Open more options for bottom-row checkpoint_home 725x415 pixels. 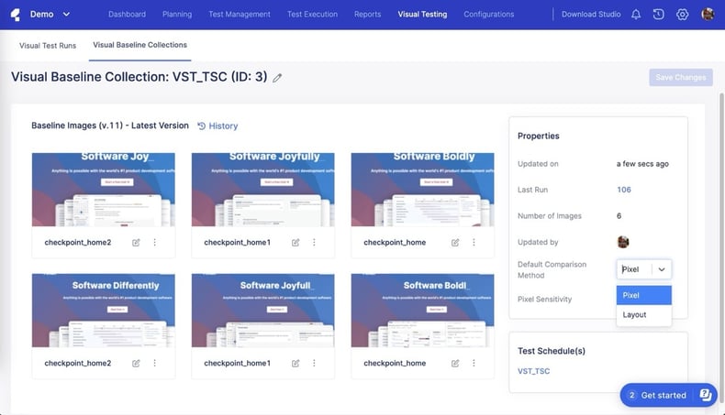click(474, 364)
